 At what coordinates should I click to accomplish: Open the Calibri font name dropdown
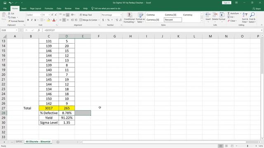pos(41,15)
